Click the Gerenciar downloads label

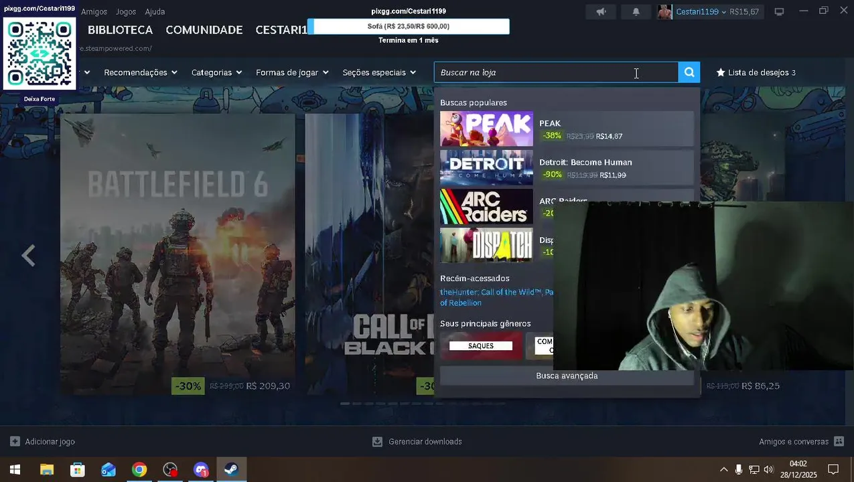425,442
